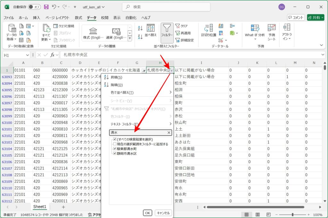Click the Consolidate icon in data tools
Image resolution: width=328 pixels, height=218 pixels.
coord(232,26)
